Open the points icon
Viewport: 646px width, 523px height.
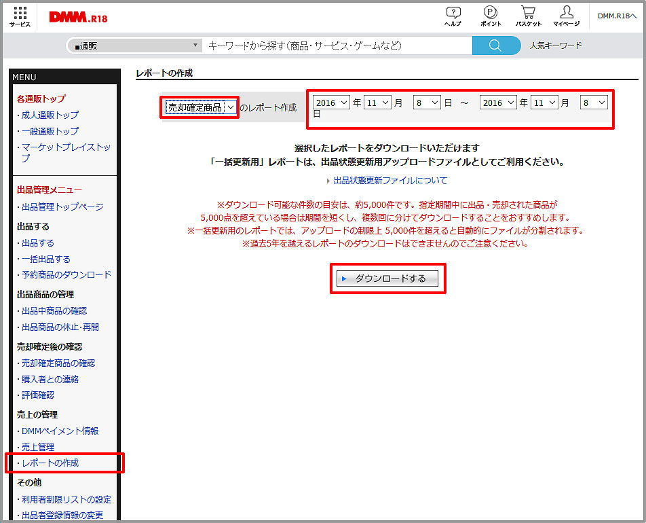490,16
